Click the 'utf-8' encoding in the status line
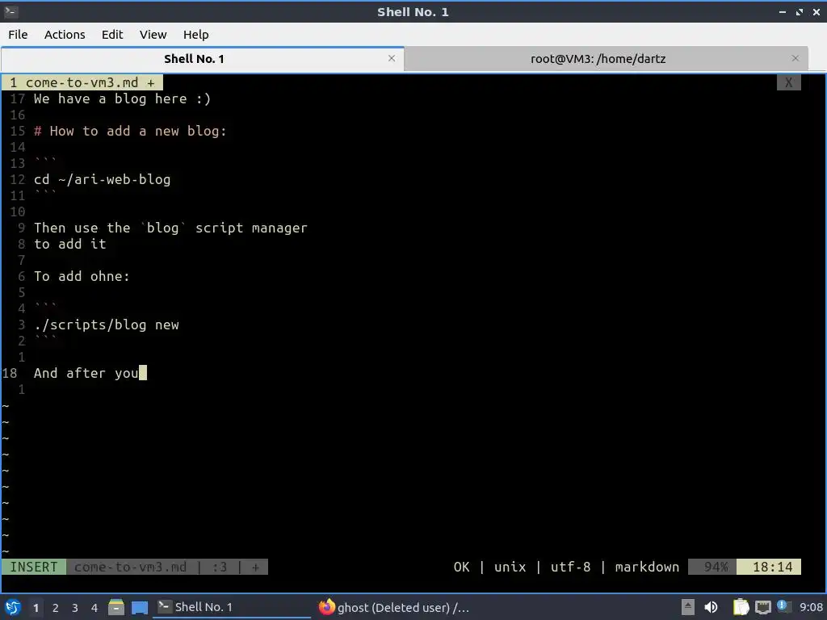This screenshot has height=620, width=827. tap(571, 567)
